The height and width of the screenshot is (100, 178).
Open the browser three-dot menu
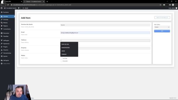[176, 5]
